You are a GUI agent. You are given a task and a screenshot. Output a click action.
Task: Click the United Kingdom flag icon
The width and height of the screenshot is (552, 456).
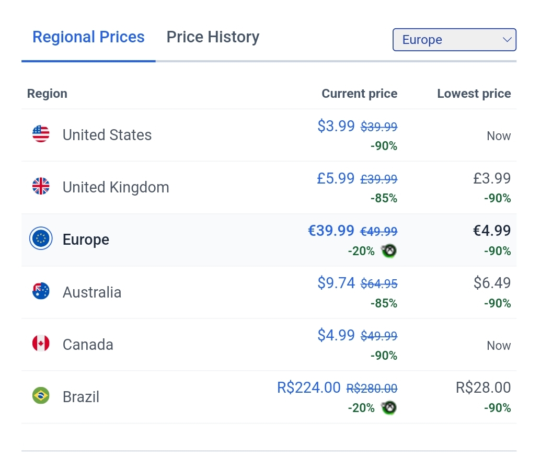[41, 187]
